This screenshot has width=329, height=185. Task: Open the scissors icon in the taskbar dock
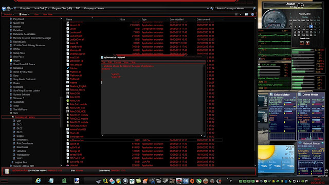click(152, 181)
